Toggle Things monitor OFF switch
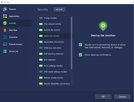Image resolution: width=134 pixels, height=102 pixels. [41, 18]
